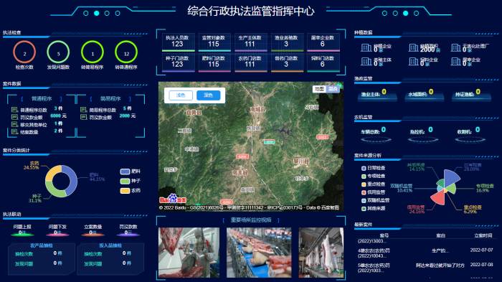Click the 普通程序总数 list icon

tap(14, 110)
